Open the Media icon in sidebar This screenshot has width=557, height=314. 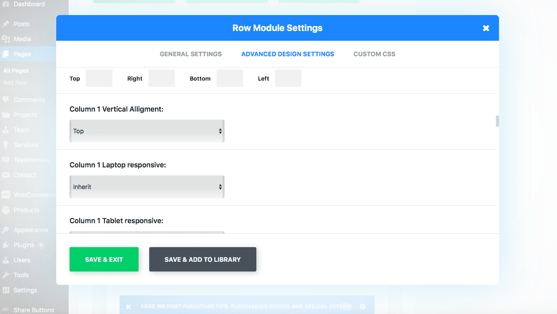tap(6, 39)
